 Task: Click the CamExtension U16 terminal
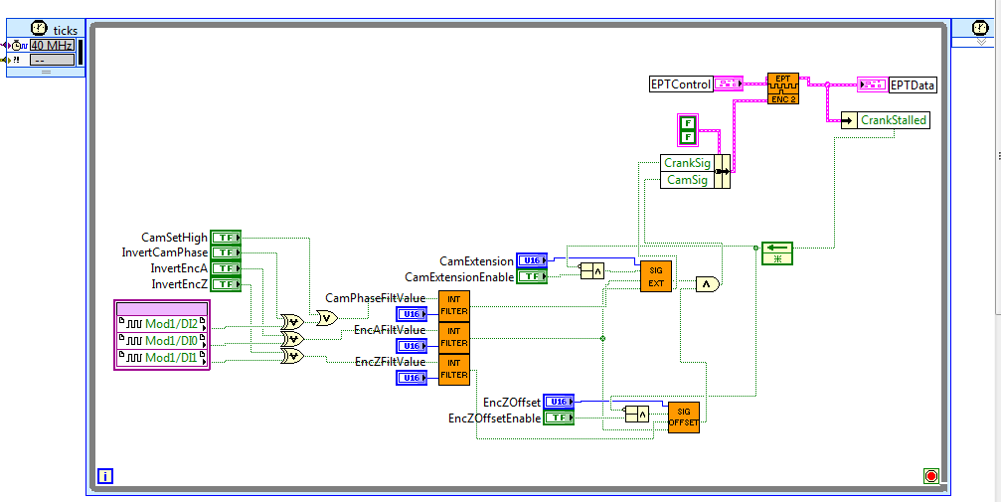click(532, 260)
